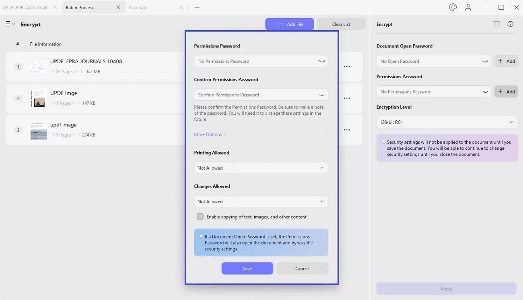Click Save in the permissions dialog

[x=247, y=269]
